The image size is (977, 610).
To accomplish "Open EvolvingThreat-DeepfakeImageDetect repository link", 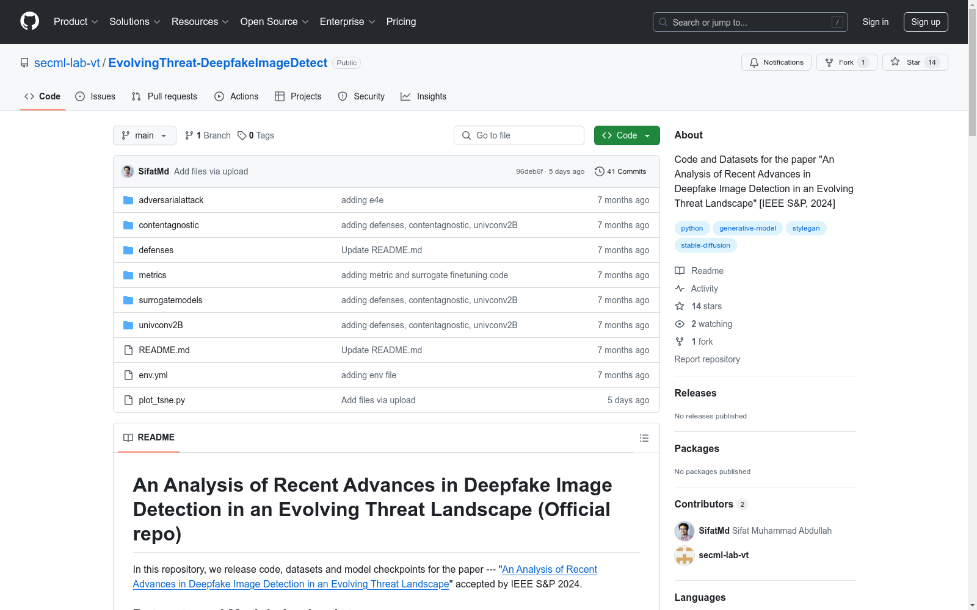I will tap(218, 63).
